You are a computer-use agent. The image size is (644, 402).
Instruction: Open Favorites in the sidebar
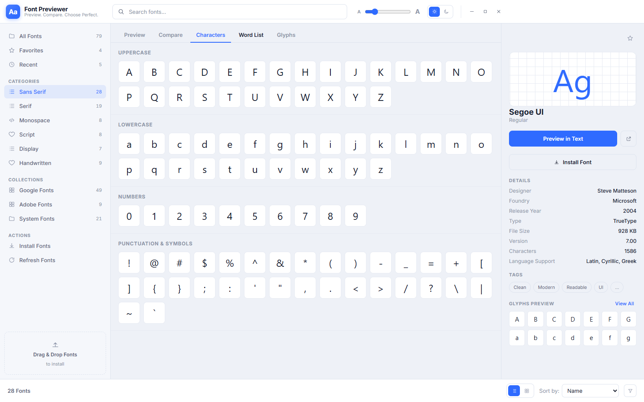[x=55, y=50]
